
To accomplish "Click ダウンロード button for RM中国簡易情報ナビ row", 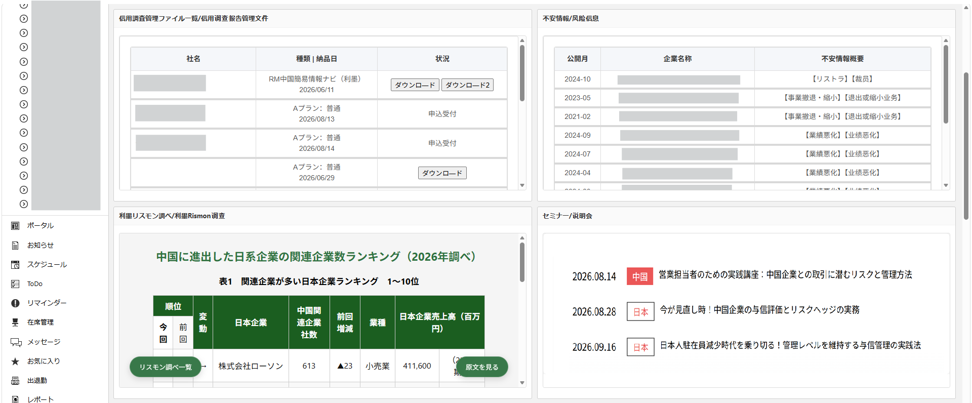I will click(415, 85).
